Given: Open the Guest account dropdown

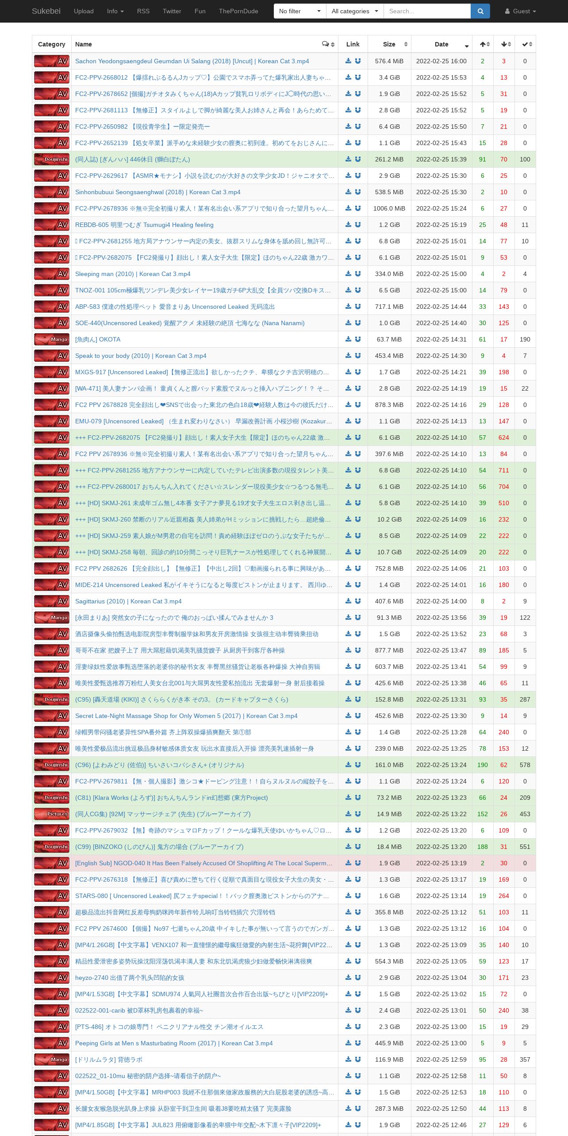Looking at the screenshot, I should coord(521,11).
